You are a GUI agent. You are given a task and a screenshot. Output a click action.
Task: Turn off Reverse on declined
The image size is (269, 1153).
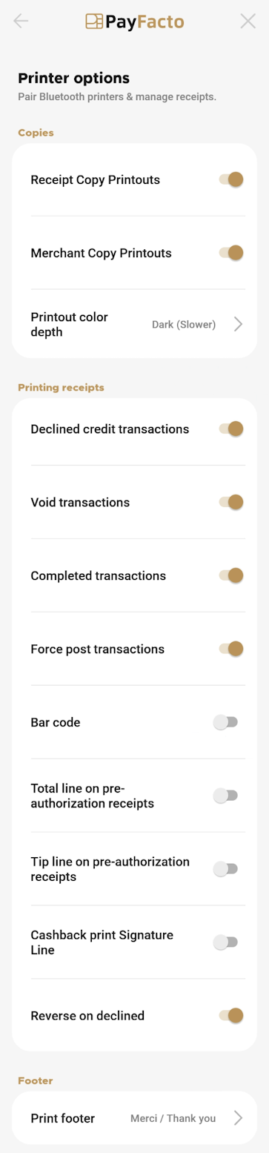231,1016
